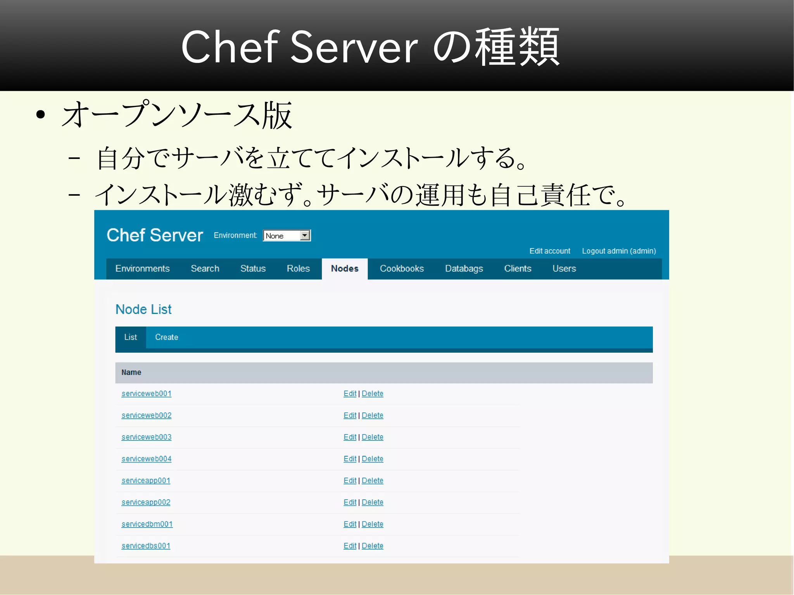The image size is (794, 595).
Task: Open node serviceapp002
Action: (x=146, y=502)
